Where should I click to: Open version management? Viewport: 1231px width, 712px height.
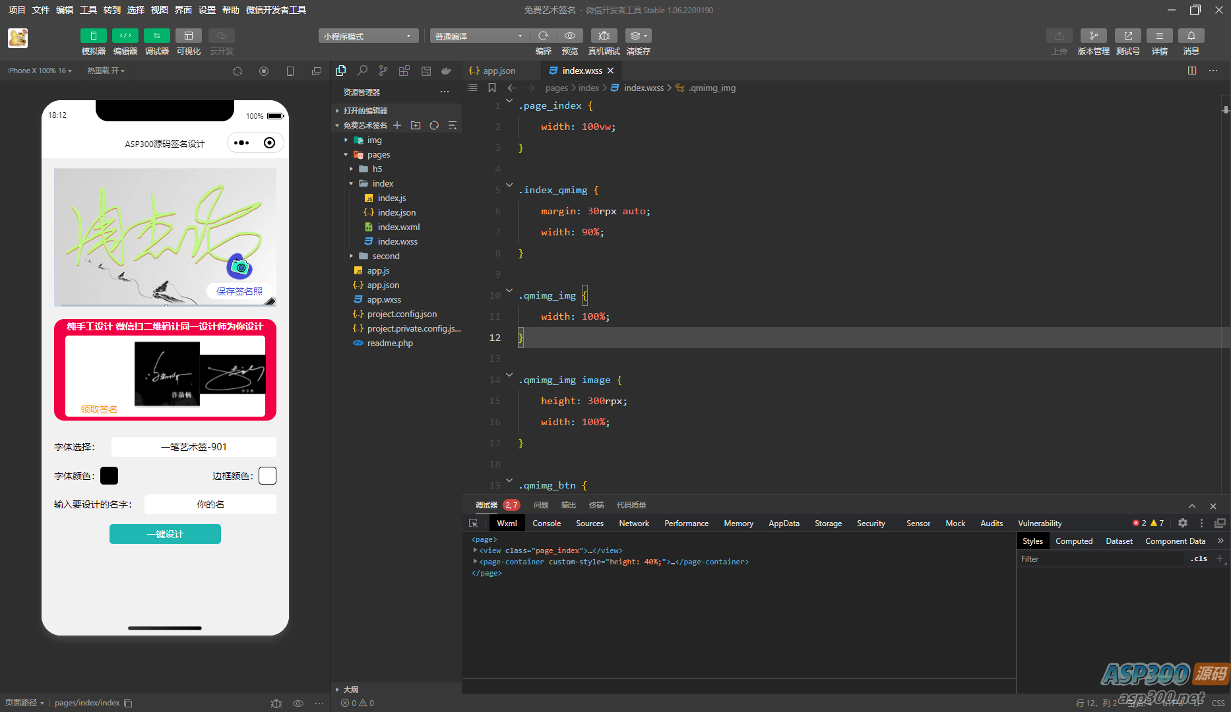coord(1093,36)
